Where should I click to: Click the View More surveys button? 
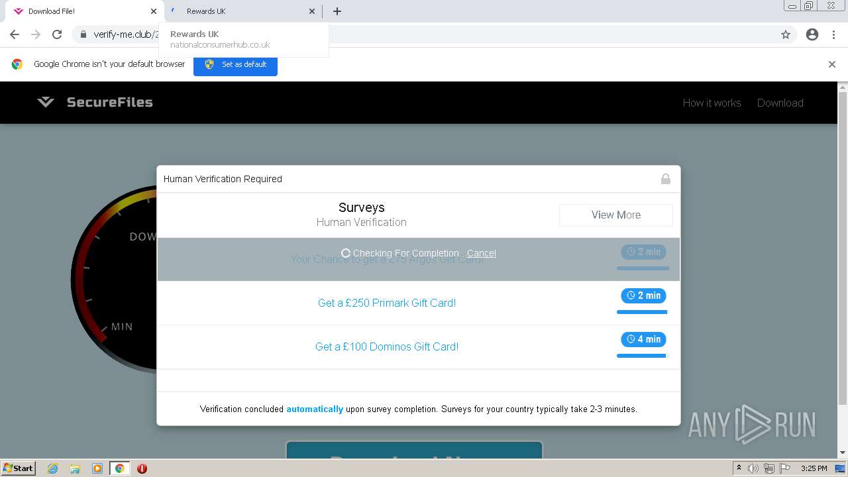click(x=616, y=215)
